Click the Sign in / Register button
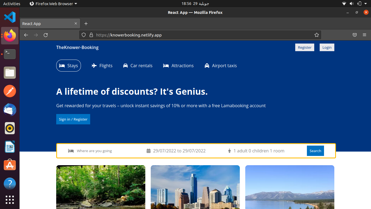The width and height of the screenshot is (371, 209). coord(73,119)
